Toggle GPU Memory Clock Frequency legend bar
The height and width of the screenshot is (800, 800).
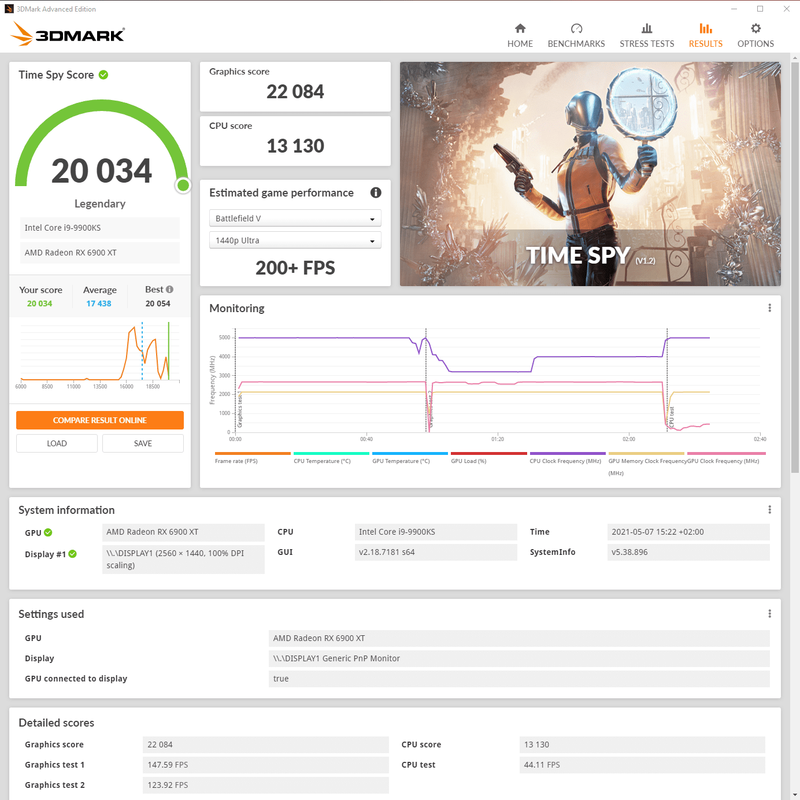click(646, 454)
